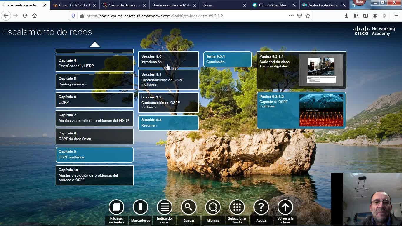This screenshot has width=402, height=226.
Task: Switch to Curso: CCNA2, 3 y 4 tab
Action: (x=75, y=5)
